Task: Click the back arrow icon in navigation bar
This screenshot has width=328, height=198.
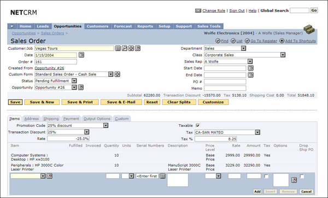Action: 12,26
